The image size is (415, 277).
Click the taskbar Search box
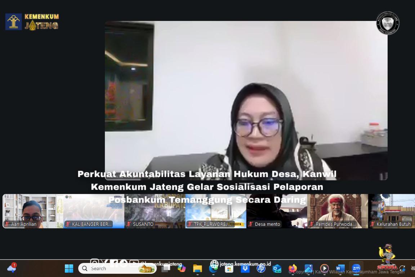pos(117,268)
